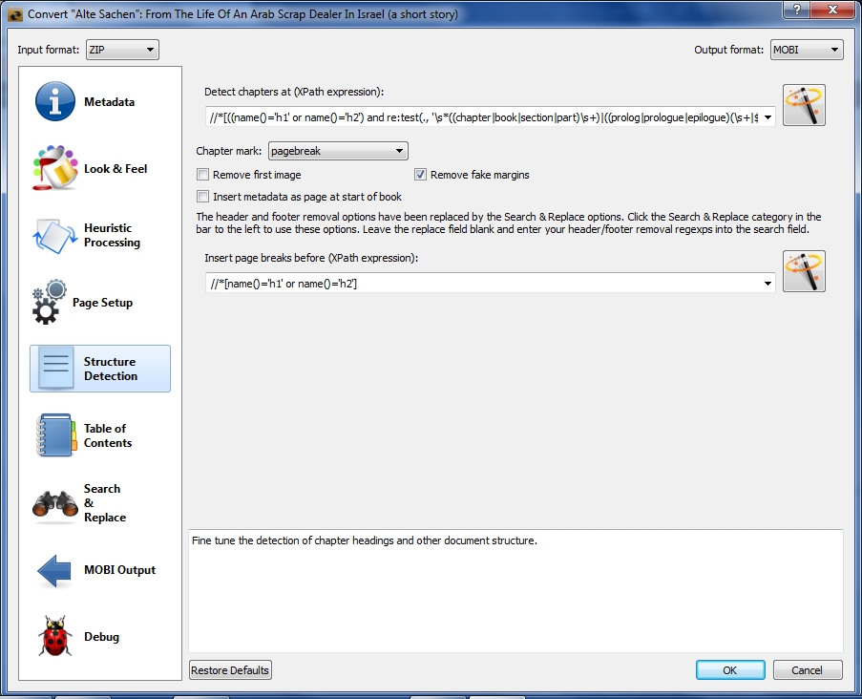Open the Metadata section icon
This screenshot has height=699, width=862.
pyautogui.click(x=55, y=102)
